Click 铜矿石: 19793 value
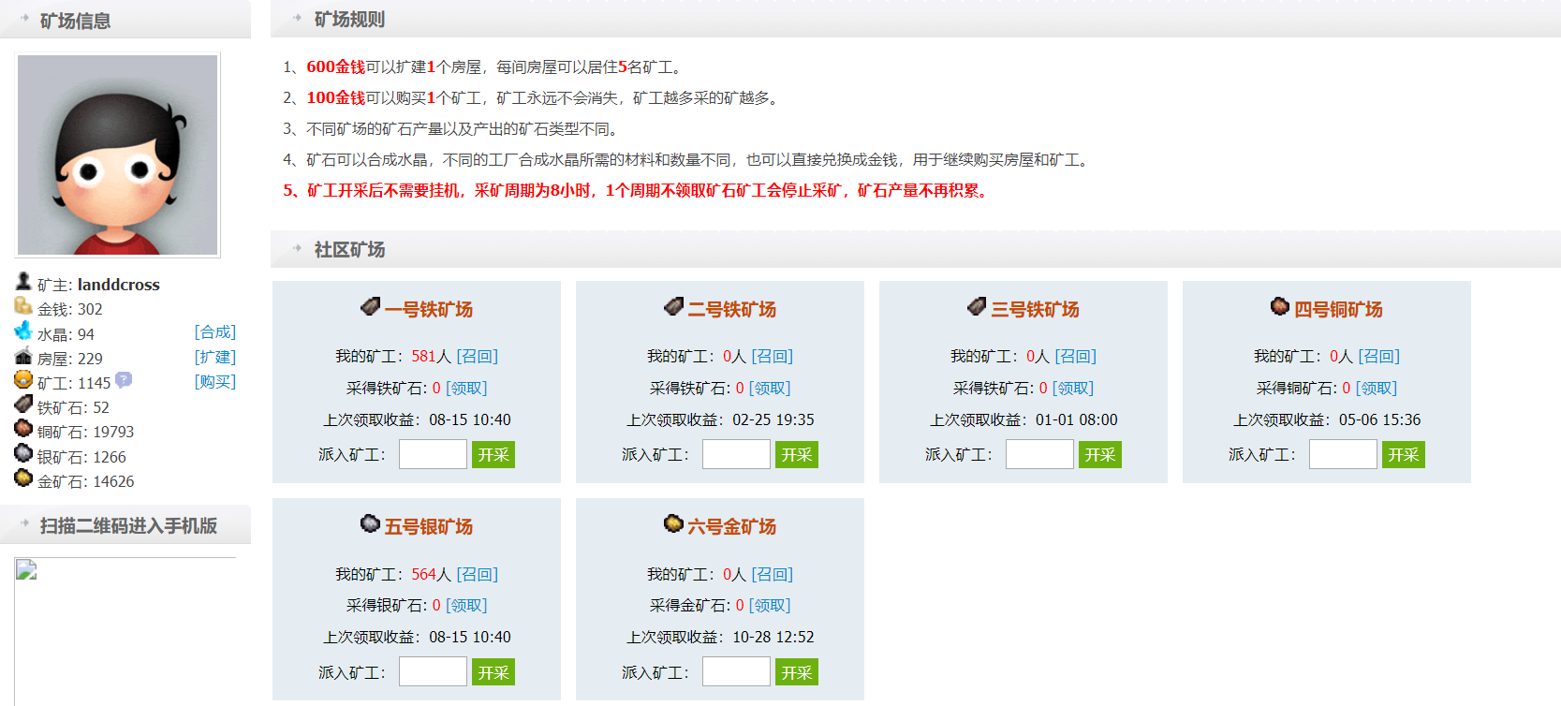1561x706 pixels. 85,433
